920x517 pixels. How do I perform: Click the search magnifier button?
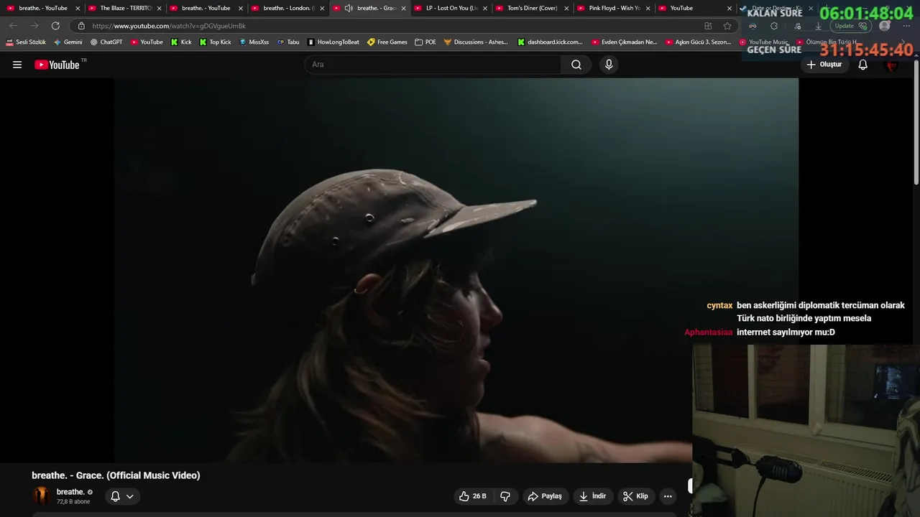[x=576, y=65]
